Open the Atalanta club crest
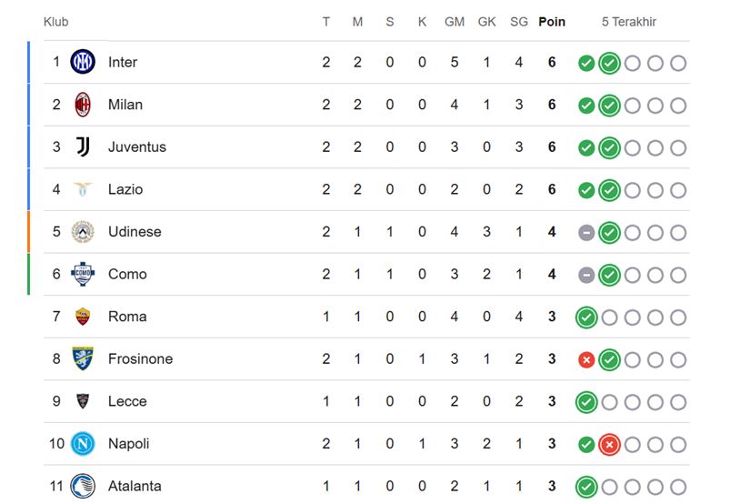Image resolution: width=730 pixels, height=504 pixels. click(x=83, y=486)
